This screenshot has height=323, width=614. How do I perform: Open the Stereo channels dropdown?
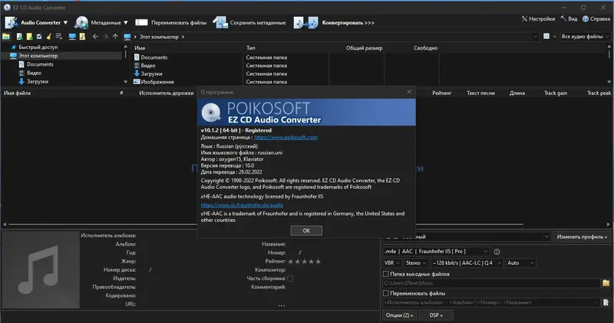[x=416, y=263]
